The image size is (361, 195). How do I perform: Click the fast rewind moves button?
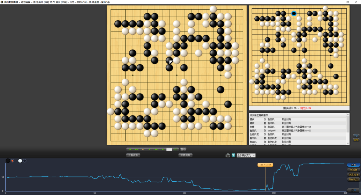(136, 149)
